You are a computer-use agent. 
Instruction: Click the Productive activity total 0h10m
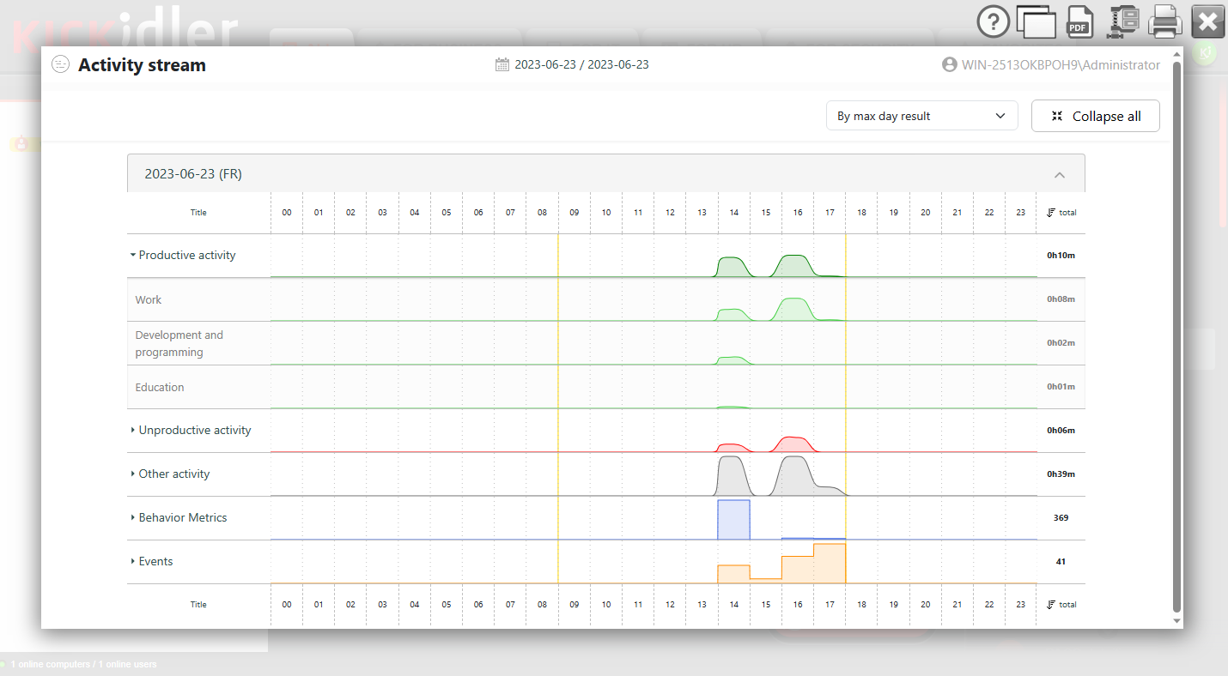point(1061,256)
